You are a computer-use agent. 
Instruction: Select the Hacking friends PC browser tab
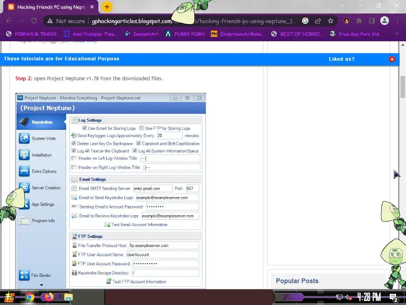click(51, 7)
